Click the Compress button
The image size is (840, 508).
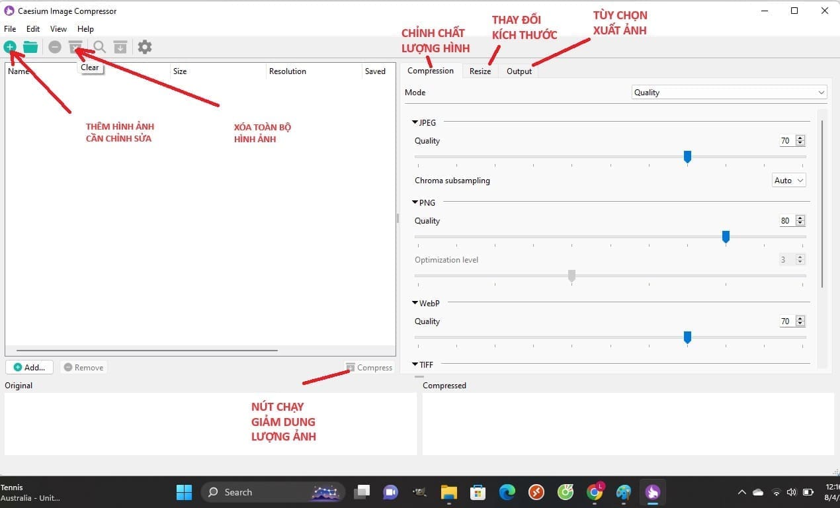tap(369, 368)
